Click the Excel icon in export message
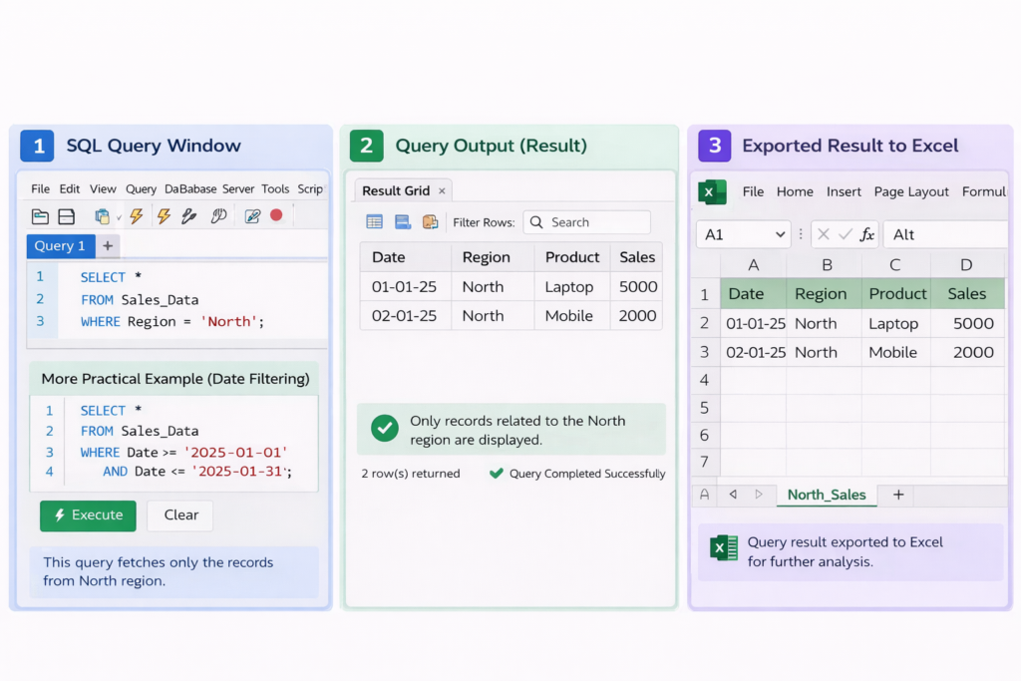Viewport: 1021px width, 681px height. (724, 548)
